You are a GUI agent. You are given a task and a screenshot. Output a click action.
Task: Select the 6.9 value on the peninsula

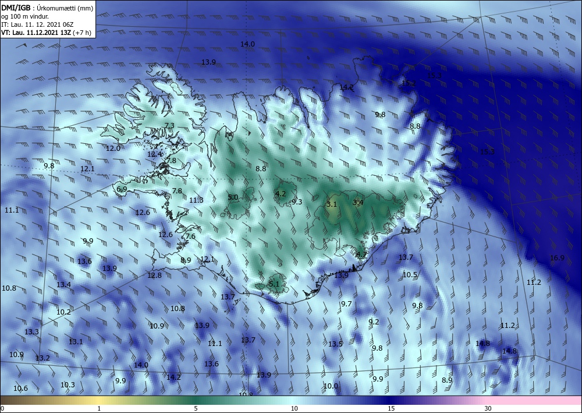[122, 189]
